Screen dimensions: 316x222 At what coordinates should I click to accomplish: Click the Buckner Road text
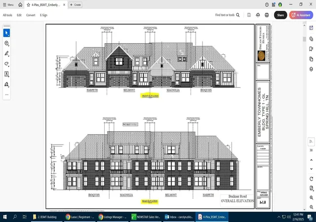click(237, 196)
